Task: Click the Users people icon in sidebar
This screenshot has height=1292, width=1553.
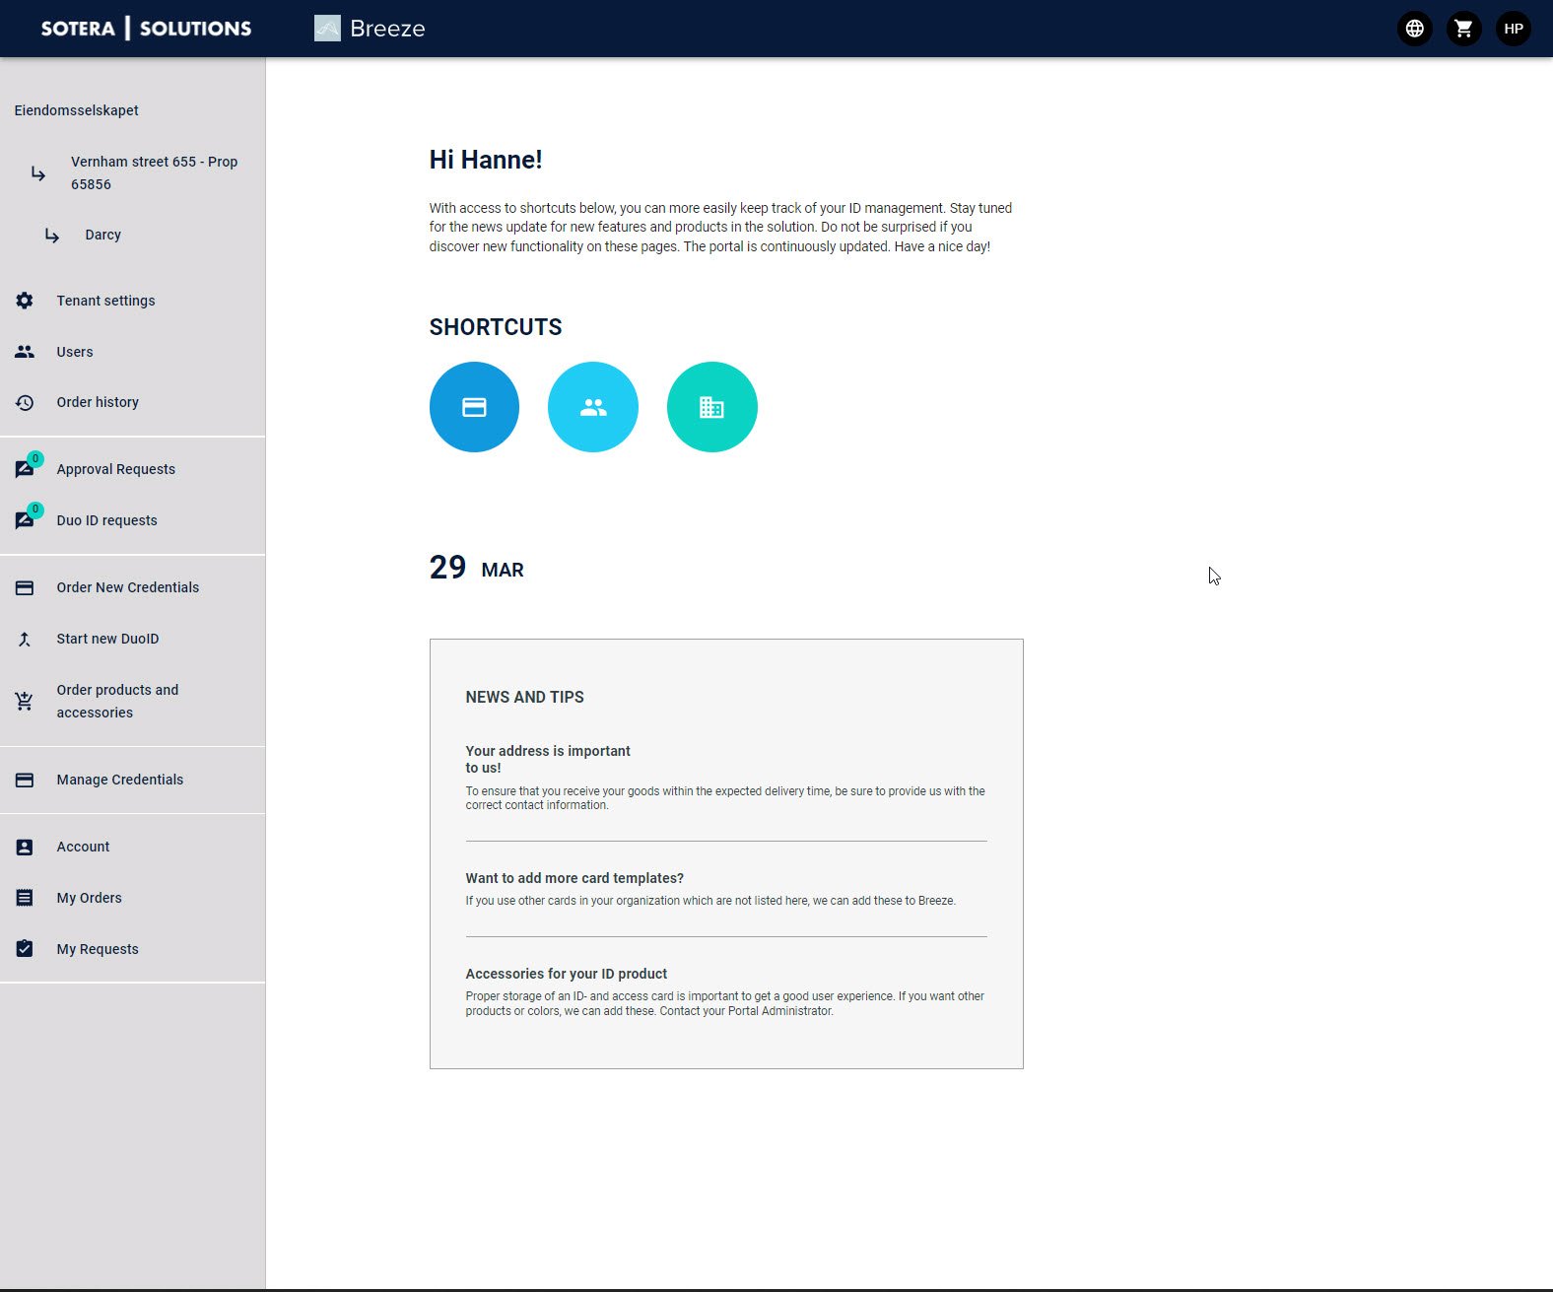Action: 25,352
